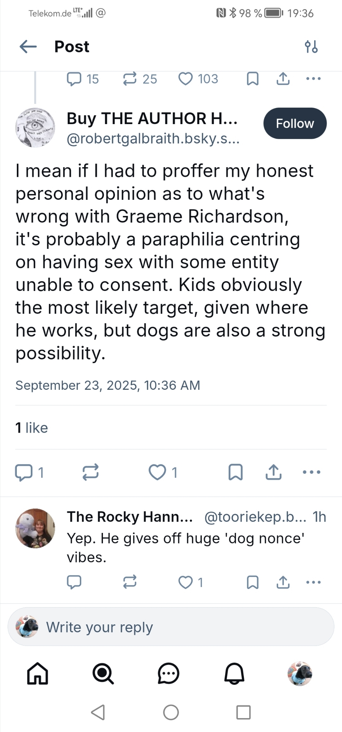Open more options on parent post

(313, 79)
